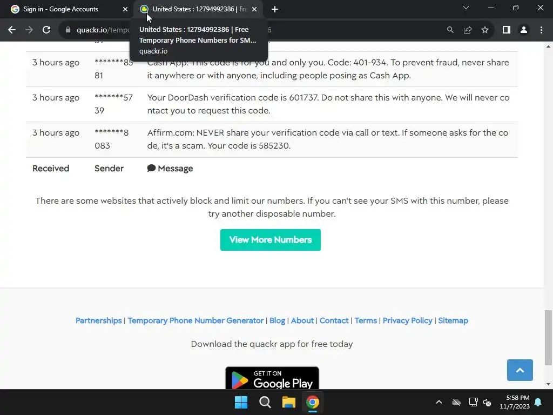Select the Cash App code message
The height and width of the screenshot is (415, 553).
[x=328, y=69]
